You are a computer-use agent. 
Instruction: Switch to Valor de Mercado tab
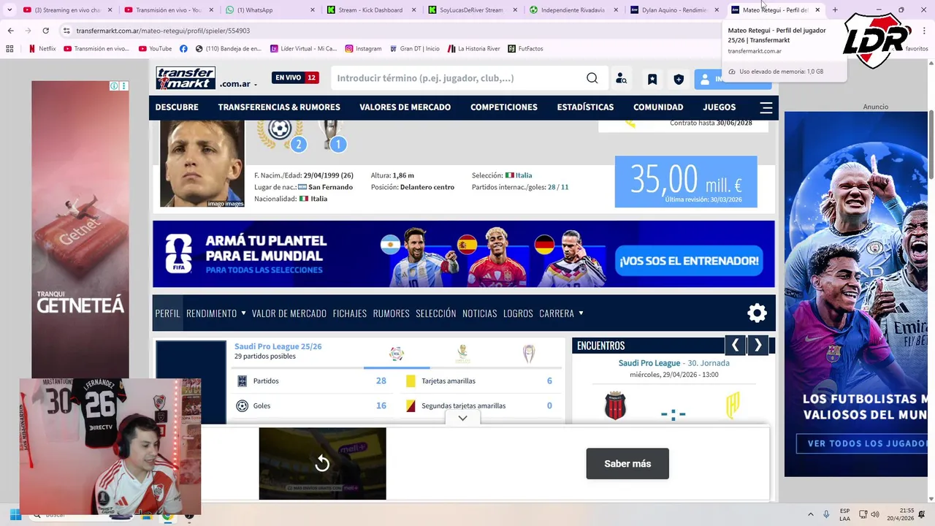point(289,313)
